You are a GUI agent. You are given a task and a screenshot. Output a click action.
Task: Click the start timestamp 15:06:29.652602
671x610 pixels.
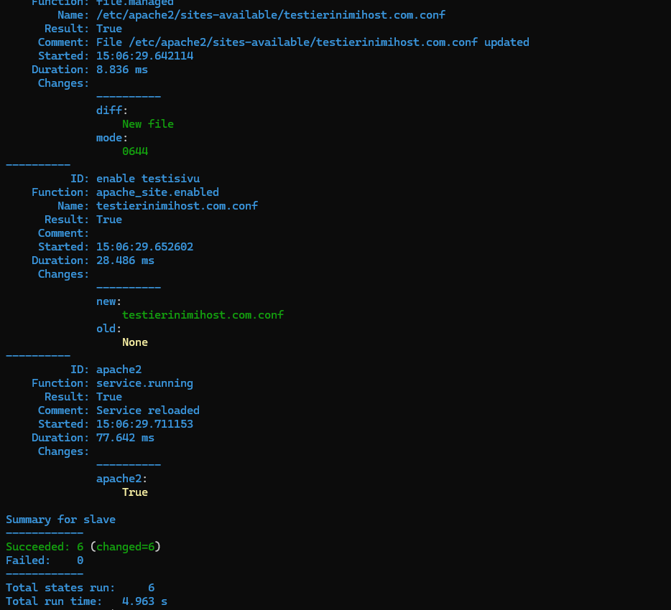144,247
